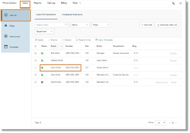190x133 pixels.
Task: Click the User groups icon in sidebar
Action: pyautogui.click(x=6, y=36)
